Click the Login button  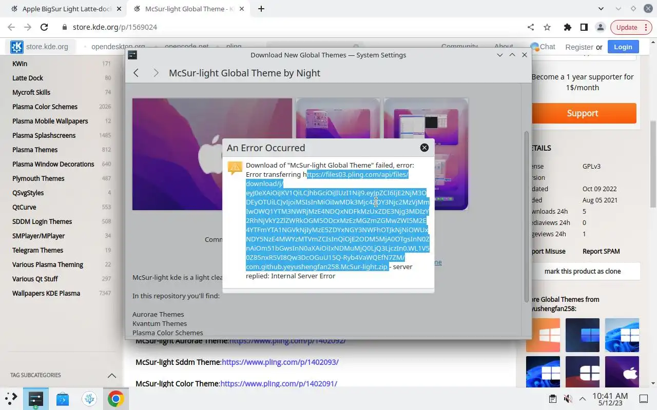pos(623,47)
